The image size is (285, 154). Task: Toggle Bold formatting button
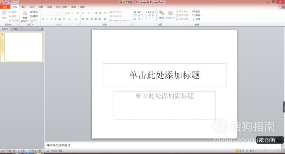(x=43, y=19)
